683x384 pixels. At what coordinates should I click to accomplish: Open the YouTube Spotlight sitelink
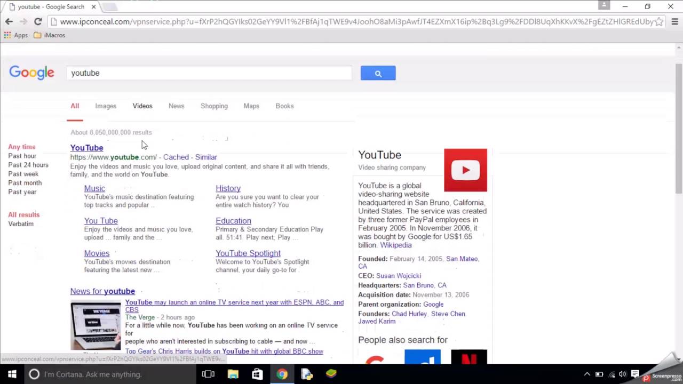248,253
